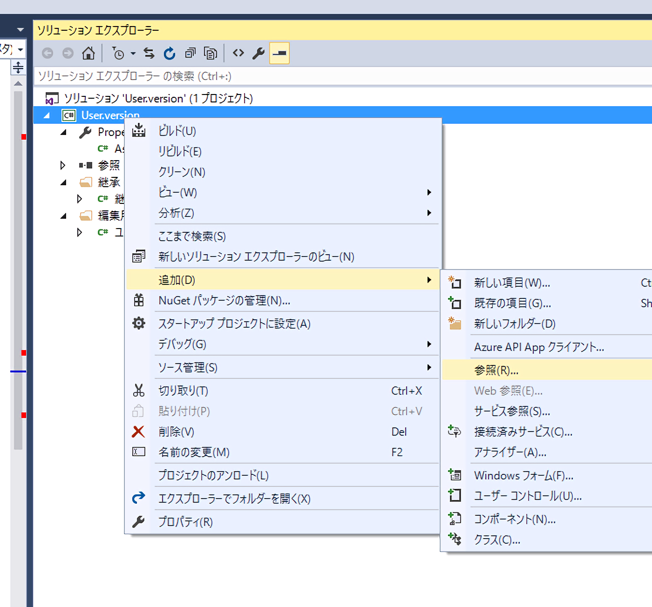The width and height of the screenshot is (652, 607).
Task: Select 新しい項目(W)... in the submenu
Action: coord(512,283)
